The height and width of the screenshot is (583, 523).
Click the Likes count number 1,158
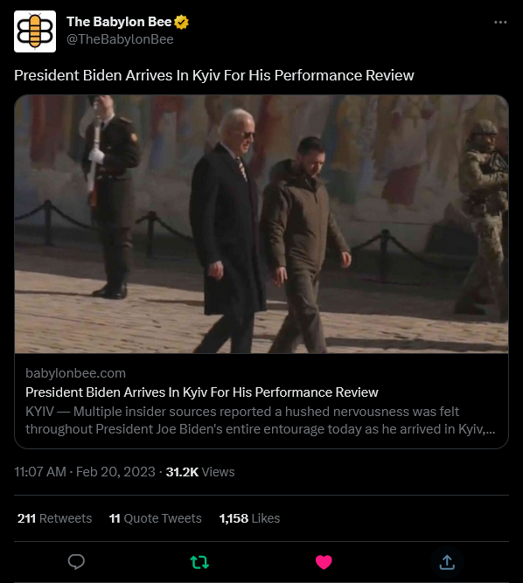pos(234,518)
